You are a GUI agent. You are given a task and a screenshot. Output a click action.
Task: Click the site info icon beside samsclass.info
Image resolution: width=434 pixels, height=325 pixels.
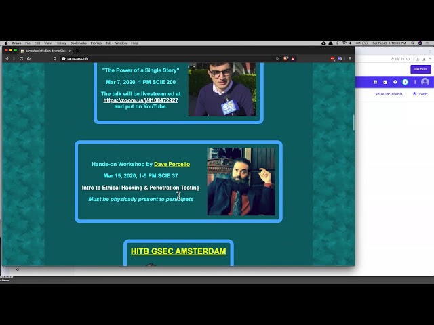tap(64, 59)
